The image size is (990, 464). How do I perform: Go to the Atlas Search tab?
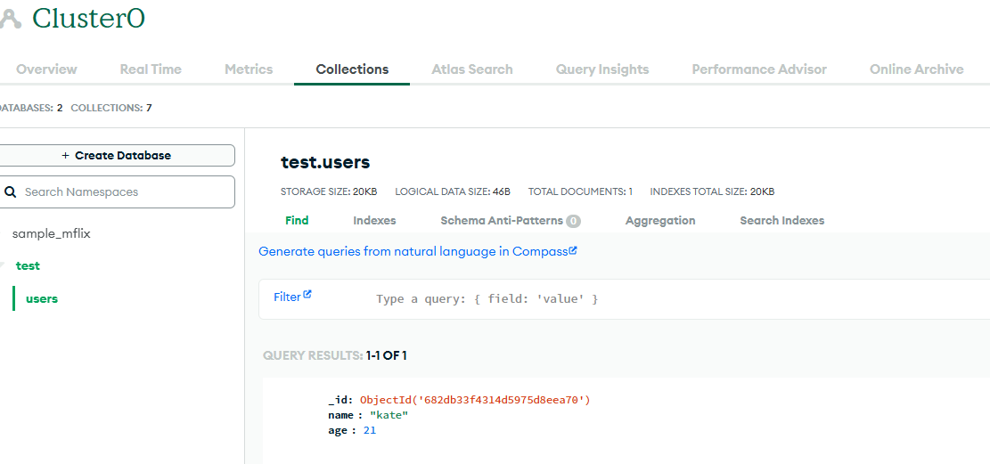pos(472,69)
